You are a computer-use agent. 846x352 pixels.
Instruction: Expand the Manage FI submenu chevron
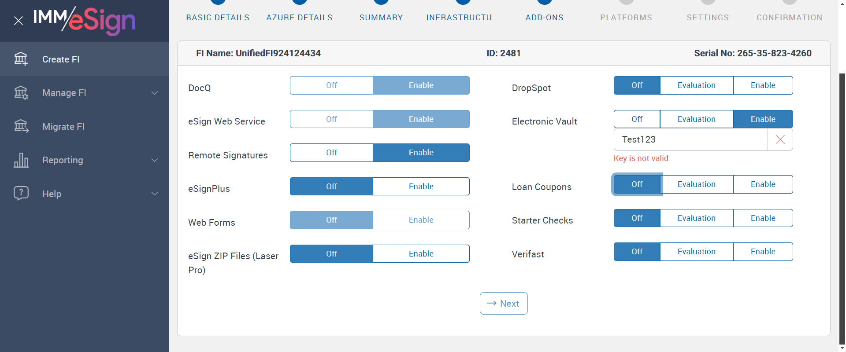[155, 93]
